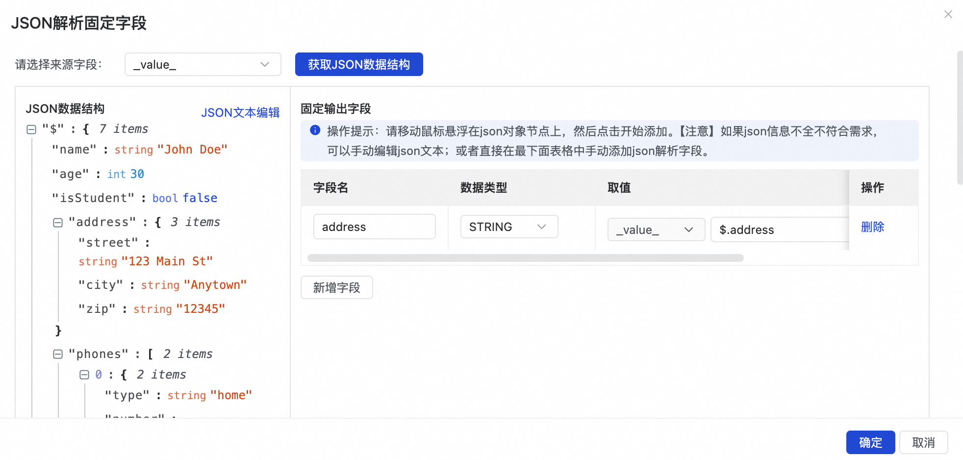Image resolution: width=963 pixels, height=460 pixels.
Task: Open the STRING data type dropdown
Action: click(x=509, y=227)
